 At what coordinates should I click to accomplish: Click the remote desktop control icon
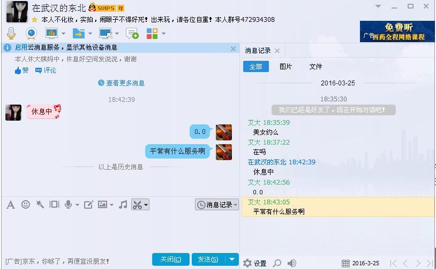click(x=106, y=34)
